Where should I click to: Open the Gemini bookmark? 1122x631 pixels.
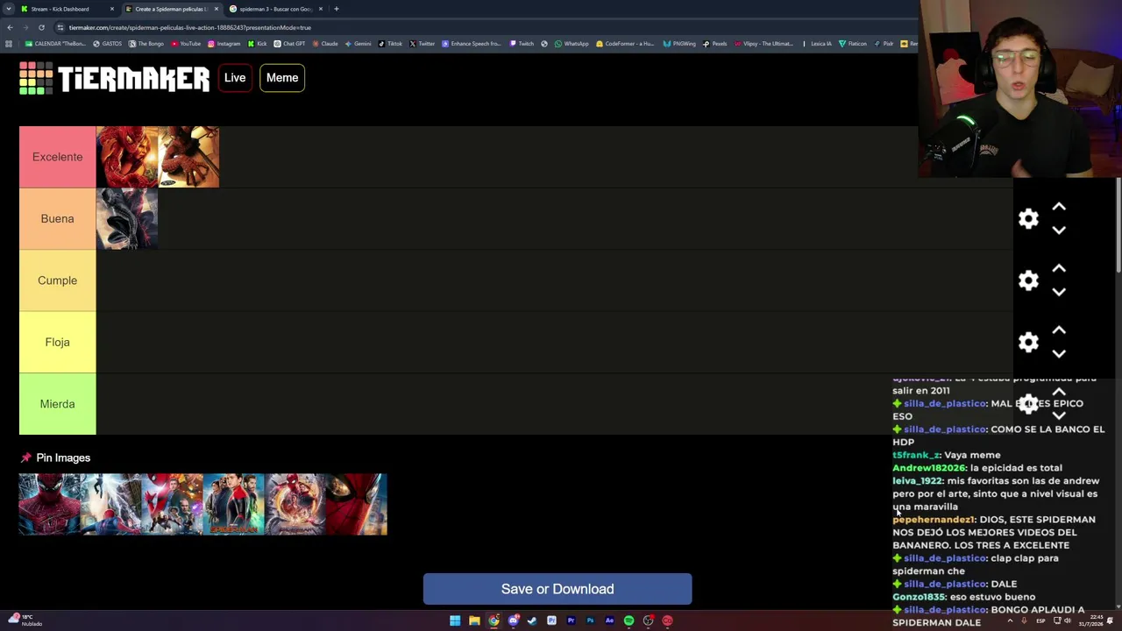coord(358,44)
